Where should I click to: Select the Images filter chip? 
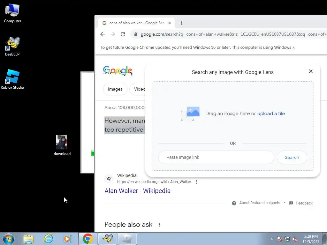(x=115, y=89)
